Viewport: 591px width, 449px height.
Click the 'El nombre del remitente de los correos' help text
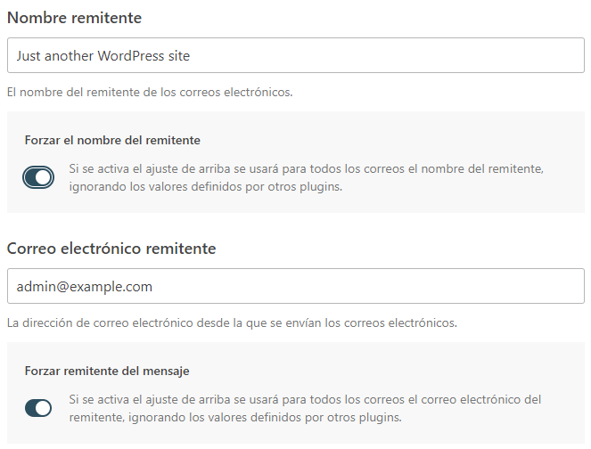[149, 92]
